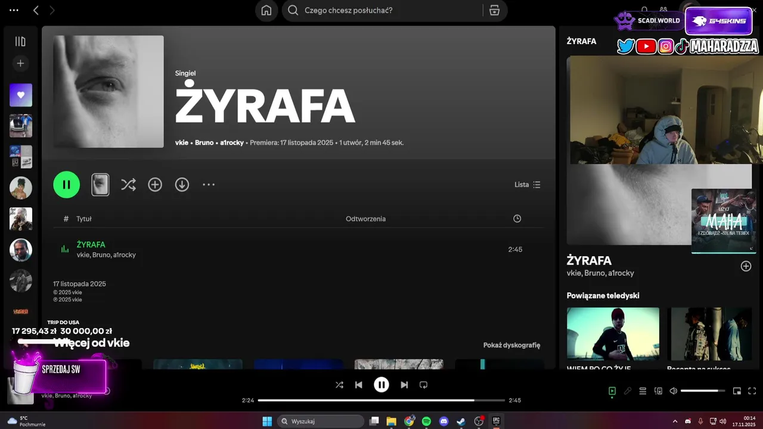The height and width of the screenshot is (429, 763).
Task: Open the miniplayer
Action: (737, 391)
